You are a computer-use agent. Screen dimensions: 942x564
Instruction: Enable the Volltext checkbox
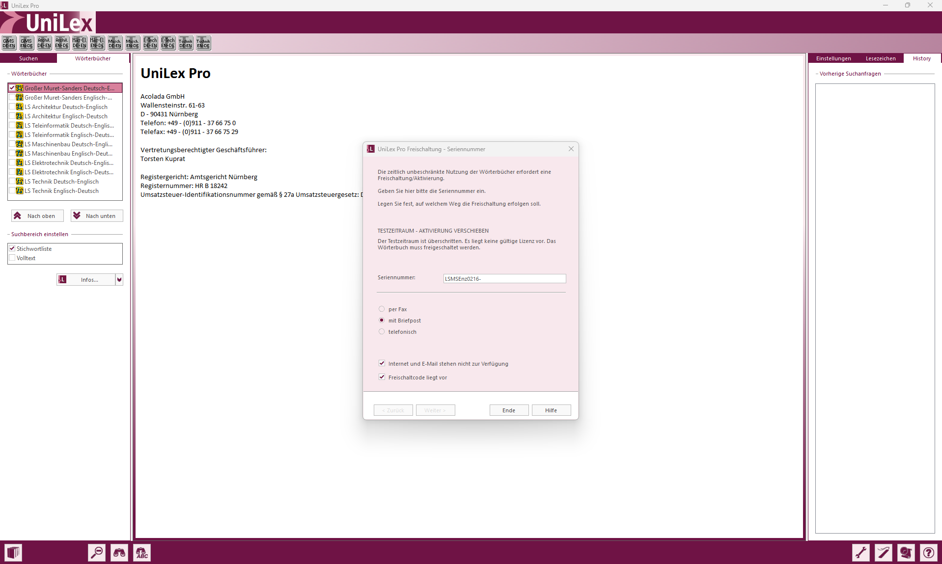tap(12, 258)
